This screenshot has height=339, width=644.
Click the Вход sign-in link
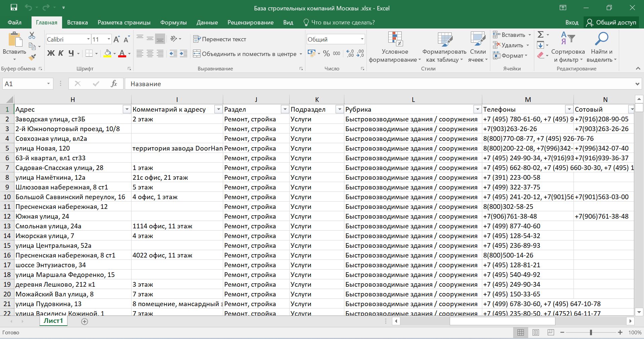pyautogui.click(x=572, y=22)
